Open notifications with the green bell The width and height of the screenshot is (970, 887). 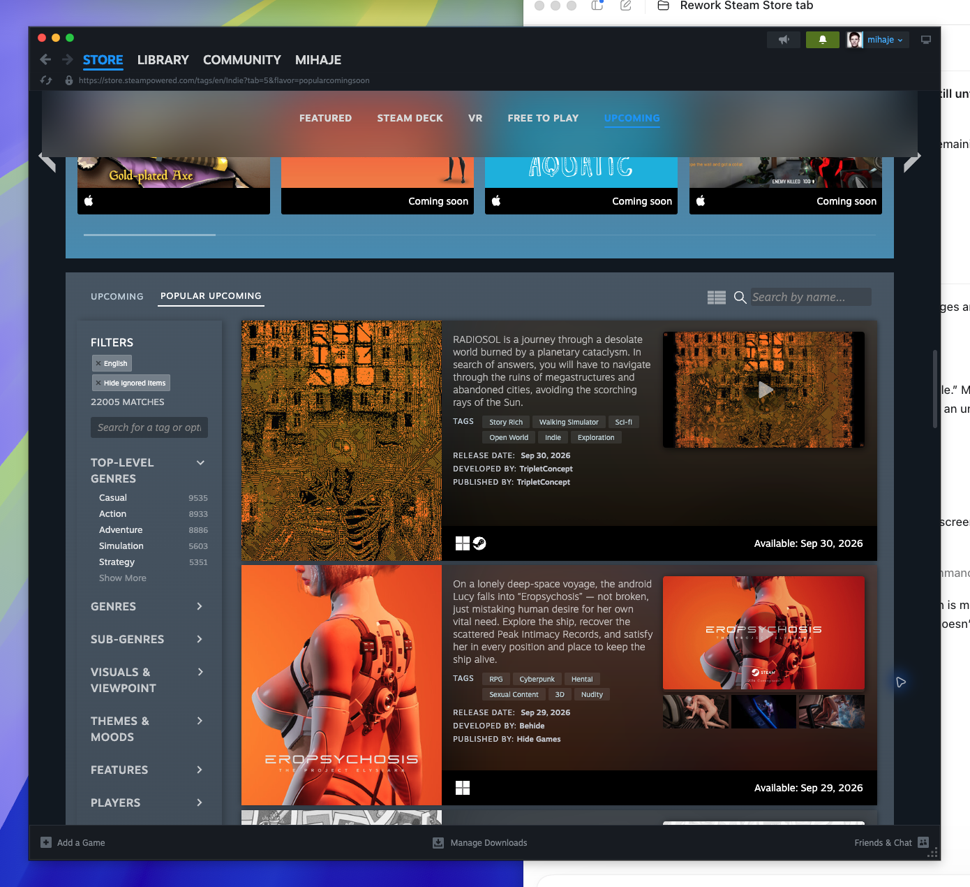[823, 40]
